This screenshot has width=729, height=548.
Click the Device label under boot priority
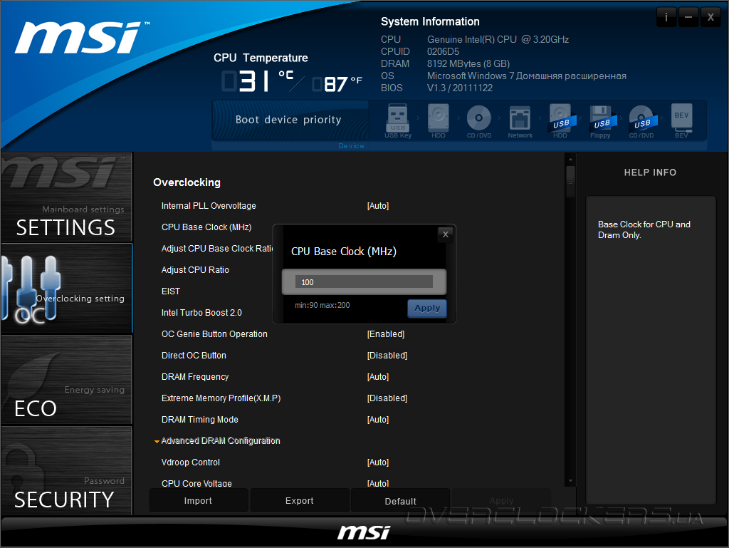[x=351, y=145]
